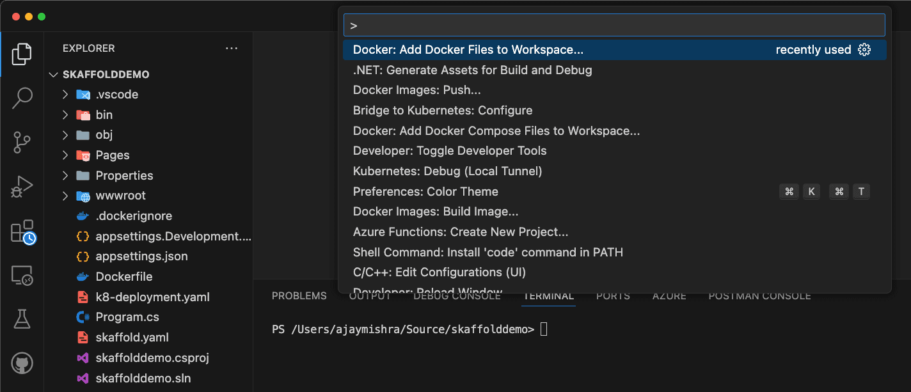The width and height of the screenshot is (911, 392).
Task: Open the Remote Explorer view
Action: point(22,276)
